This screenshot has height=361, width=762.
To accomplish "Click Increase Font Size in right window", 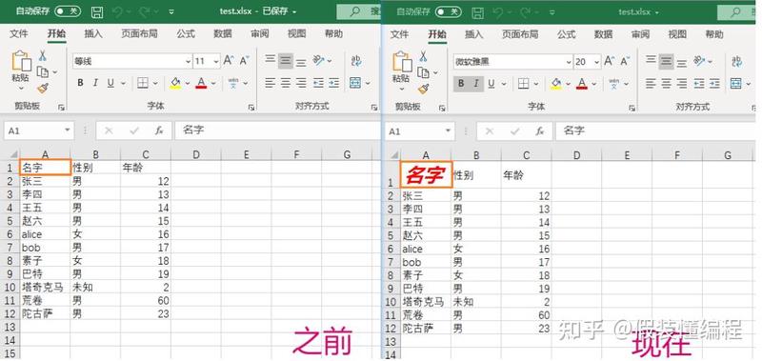I will pyautogui.click(x=609, y=61).
